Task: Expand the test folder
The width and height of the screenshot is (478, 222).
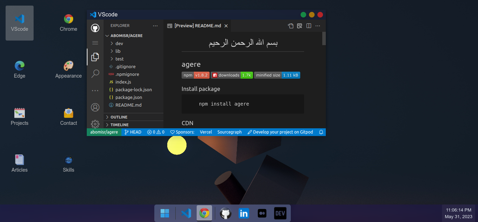Action: (134, 59)
